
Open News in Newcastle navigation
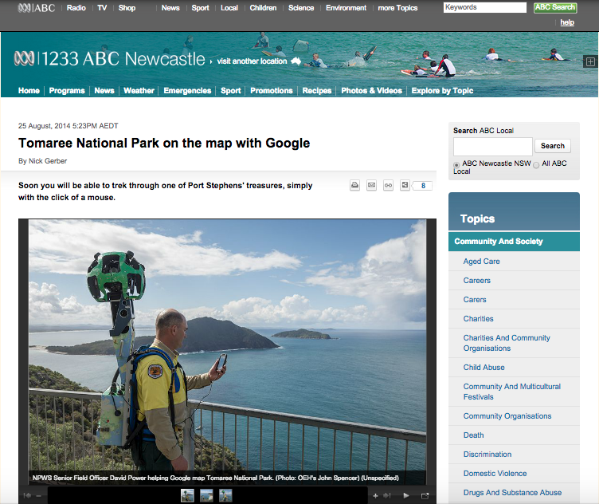tap(104, 91)
